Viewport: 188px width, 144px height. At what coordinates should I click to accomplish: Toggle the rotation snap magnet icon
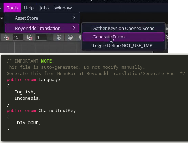pyautogui.click(x=6, y=37)
